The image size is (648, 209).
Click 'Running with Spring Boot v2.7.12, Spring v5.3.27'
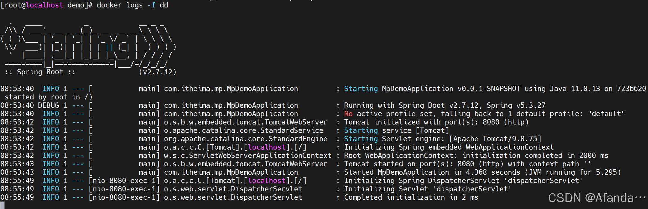click(x=445, y=105)
